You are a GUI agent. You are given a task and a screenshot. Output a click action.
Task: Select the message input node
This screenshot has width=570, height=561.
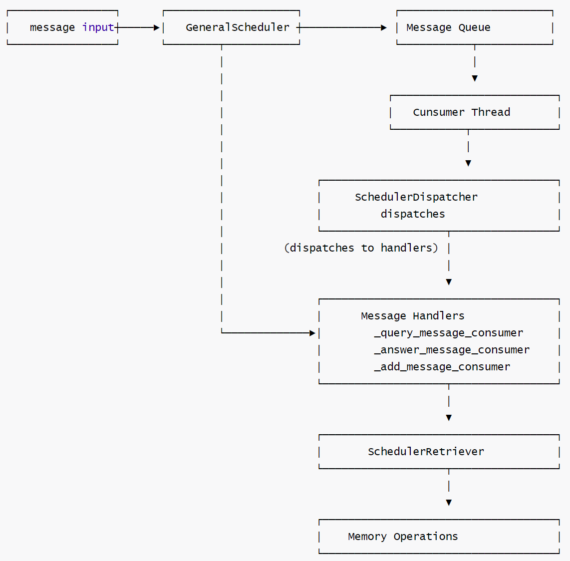tap(62, 27)
